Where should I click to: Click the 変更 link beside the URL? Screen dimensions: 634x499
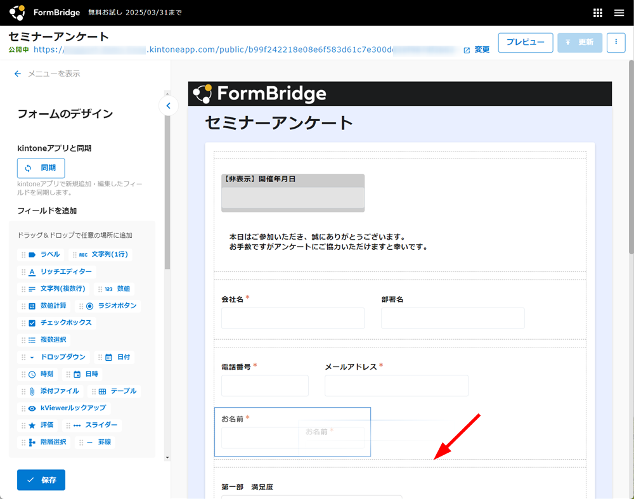pos(481,49)
